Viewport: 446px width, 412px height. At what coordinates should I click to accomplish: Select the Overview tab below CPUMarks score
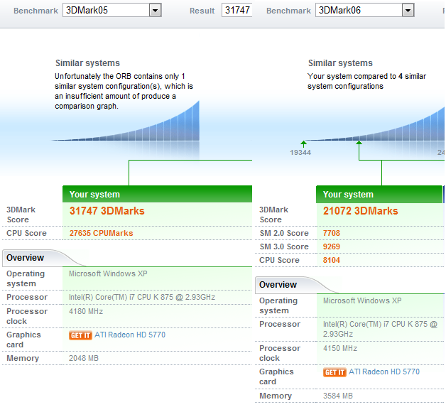[26, 258]
